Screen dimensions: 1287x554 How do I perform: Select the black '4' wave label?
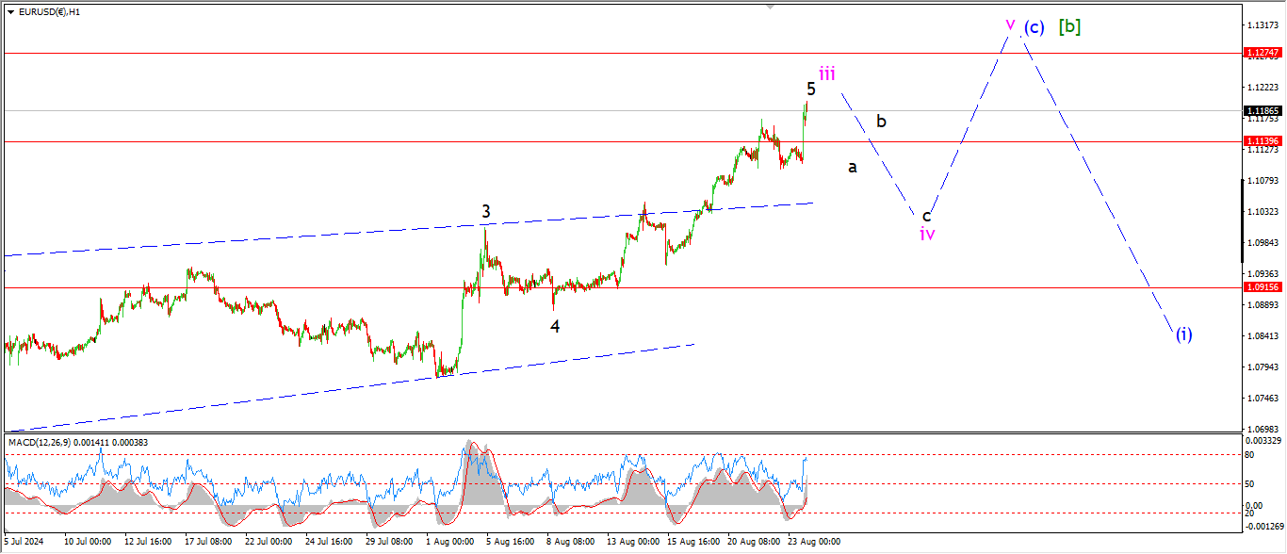coord(555,326)
